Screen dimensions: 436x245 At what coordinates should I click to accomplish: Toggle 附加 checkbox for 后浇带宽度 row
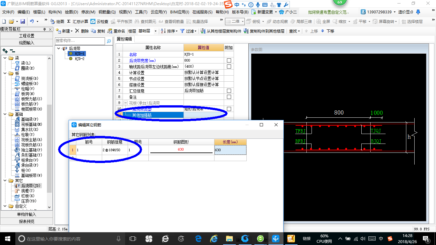coord(229,60)
